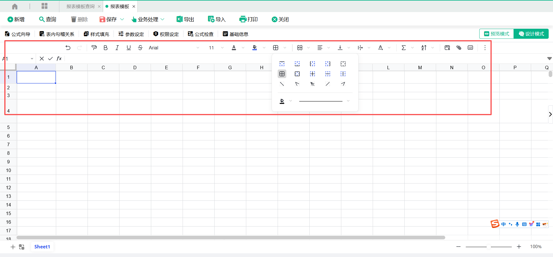Click the sort A-Z icon
The image size is (553, 257).
[424, 48]
